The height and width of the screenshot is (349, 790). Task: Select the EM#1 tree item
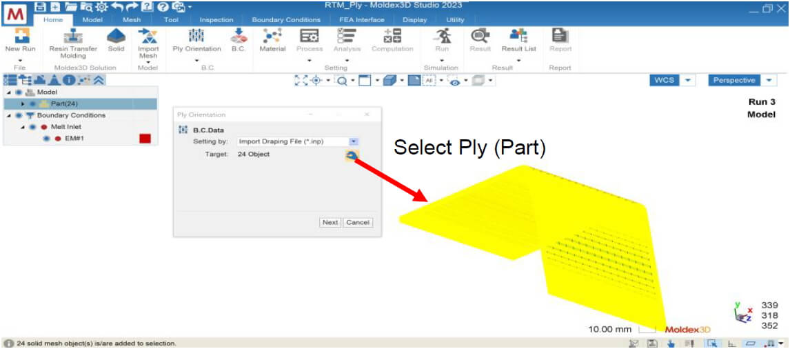pos(74,138)
